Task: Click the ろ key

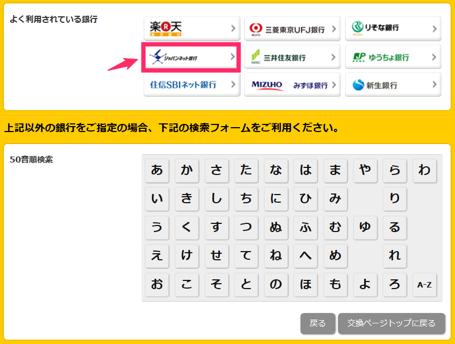Action: click(395, 285)
